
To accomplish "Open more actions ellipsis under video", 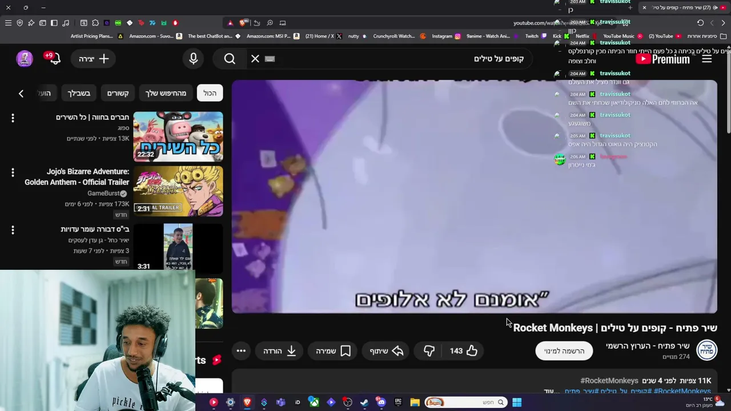I will click(241, 351).
